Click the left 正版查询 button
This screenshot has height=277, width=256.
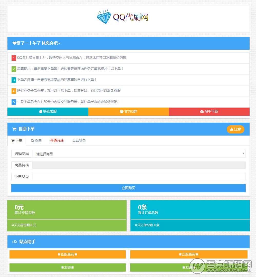[x=68, y=254]
